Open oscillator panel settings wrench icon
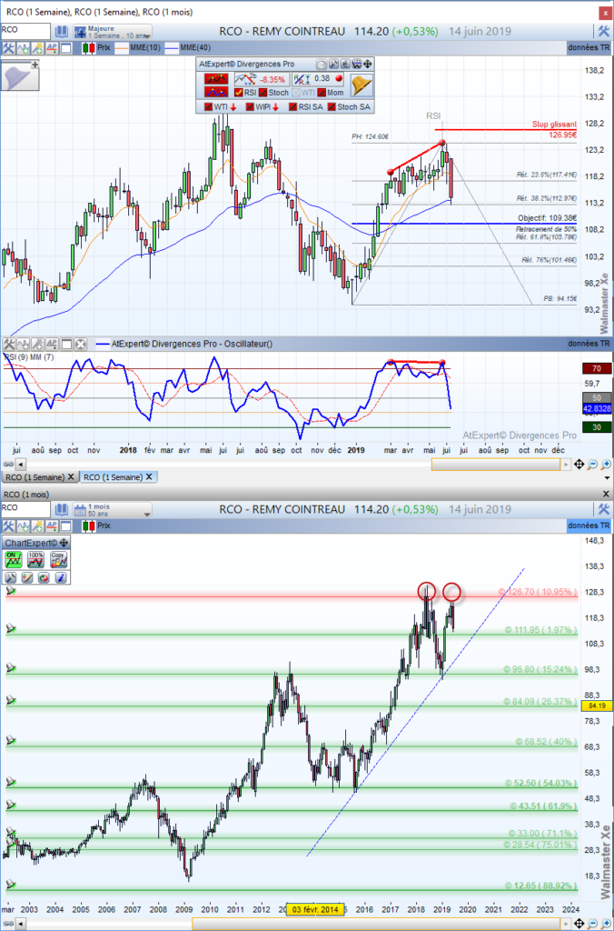Screen dimensions: 614x931 coord(9,344)
